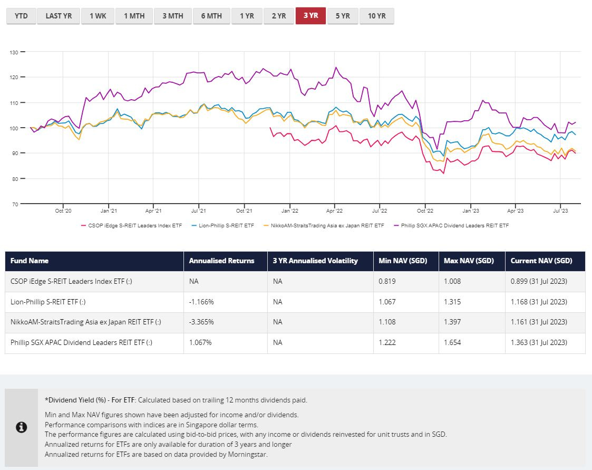
Task: View the 10 YR chart range
Action: pos(377,16)
